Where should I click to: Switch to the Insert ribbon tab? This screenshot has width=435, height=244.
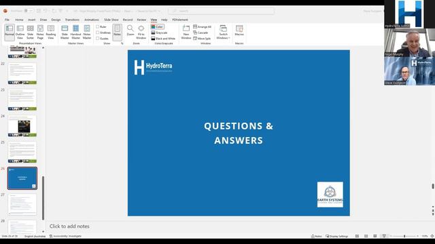pos(32,20)
